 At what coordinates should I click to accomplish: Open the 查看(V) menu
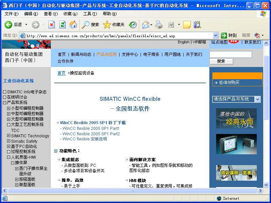point(50,14)
